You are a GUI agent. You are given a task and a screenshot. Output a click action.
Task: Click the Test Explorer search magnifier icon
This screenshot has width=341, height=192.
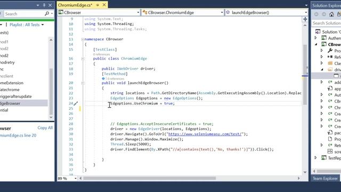(x=47, y=14)
